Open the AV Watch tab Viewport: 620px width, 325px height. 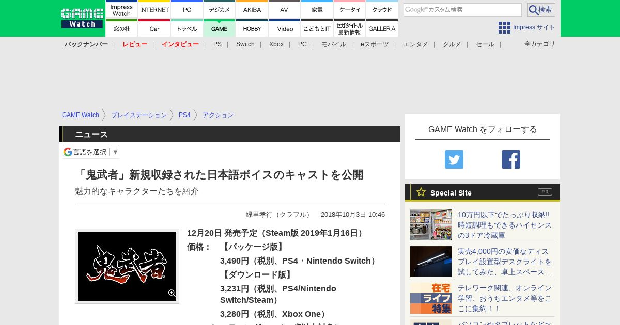coord(284,9)
